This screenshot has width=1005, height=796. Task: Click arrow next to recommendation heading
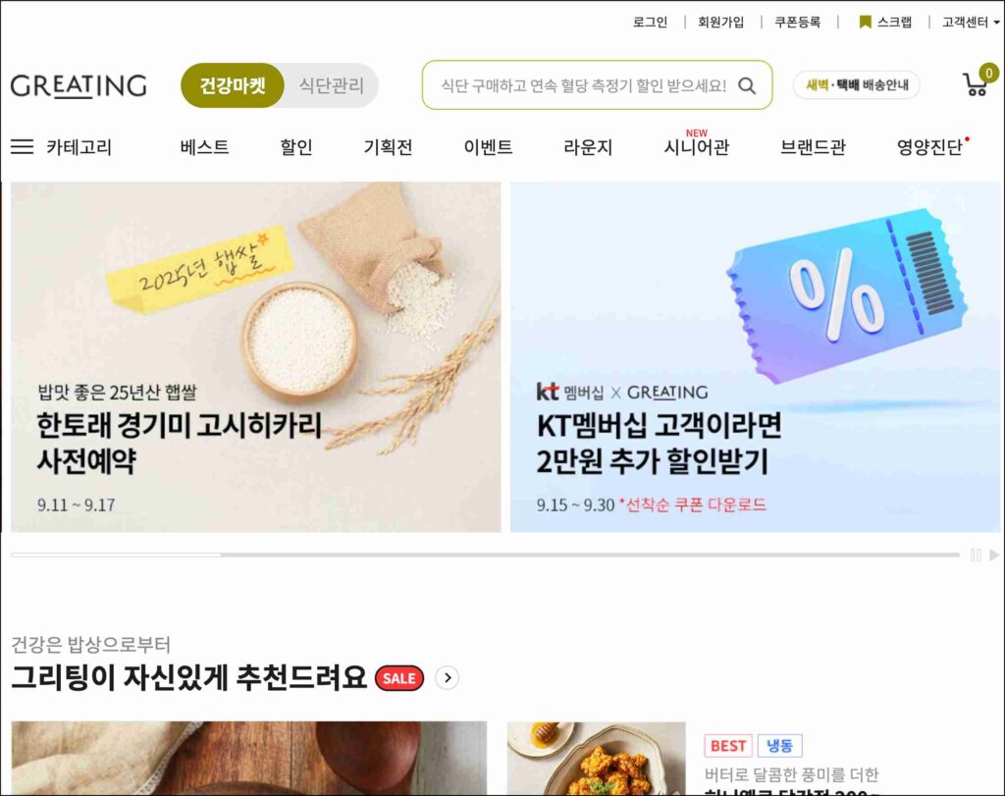tap(447, 677)
